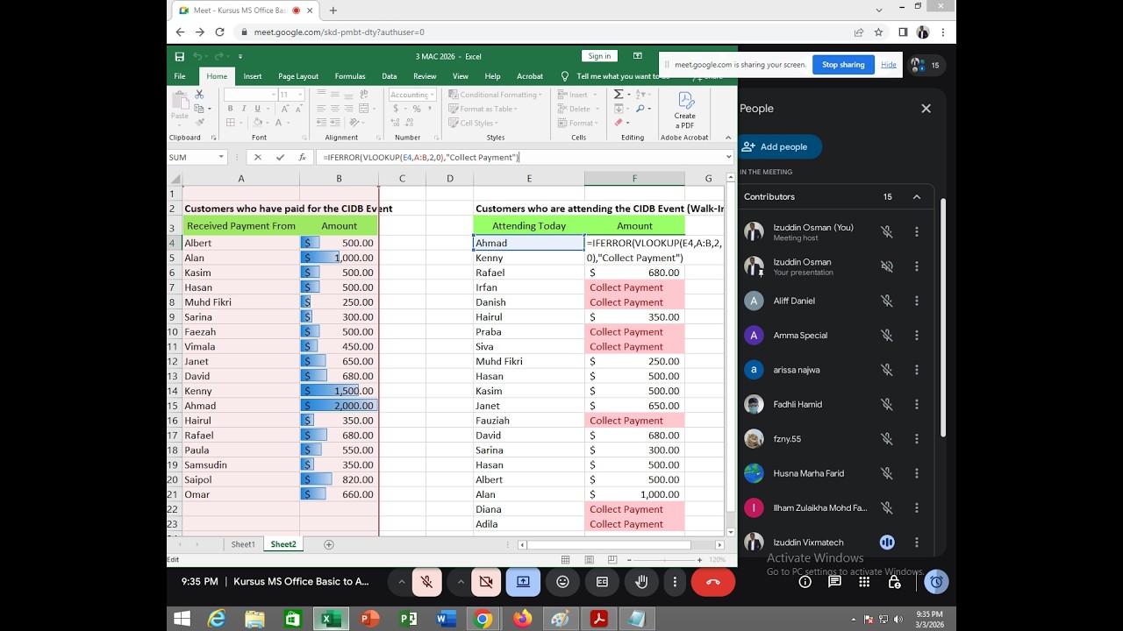Bookmark this page with the star icon
1123x631 pixels.
[878, 32]
